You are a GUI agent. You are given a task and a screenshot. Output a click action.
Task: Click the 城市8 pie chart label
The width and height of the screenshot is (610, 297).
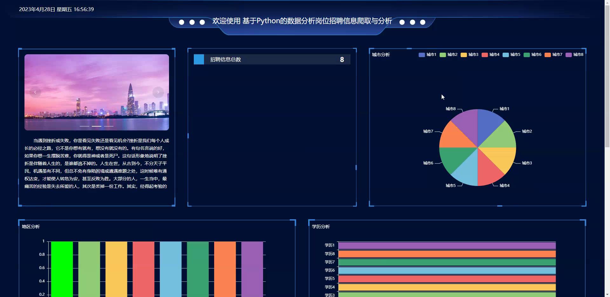point(451,109)
